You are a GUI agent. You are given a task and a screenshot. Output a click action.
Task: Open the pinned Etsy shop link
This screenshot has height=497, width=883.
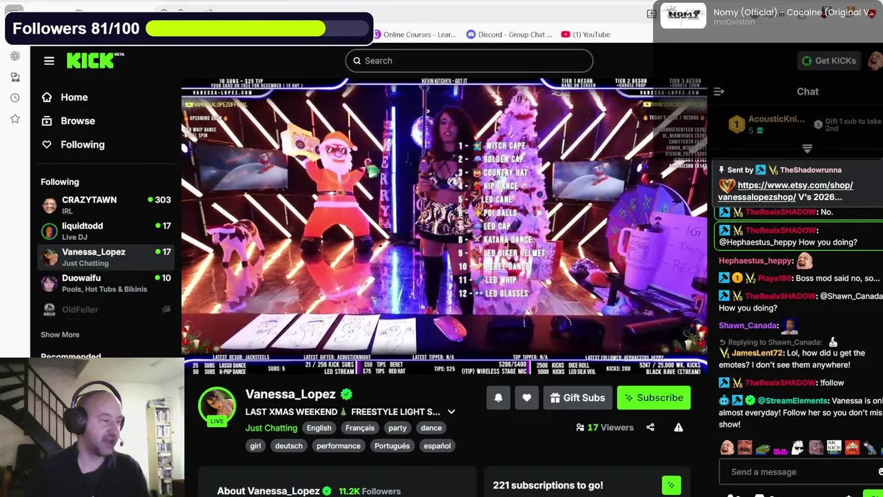click(786, 191)
